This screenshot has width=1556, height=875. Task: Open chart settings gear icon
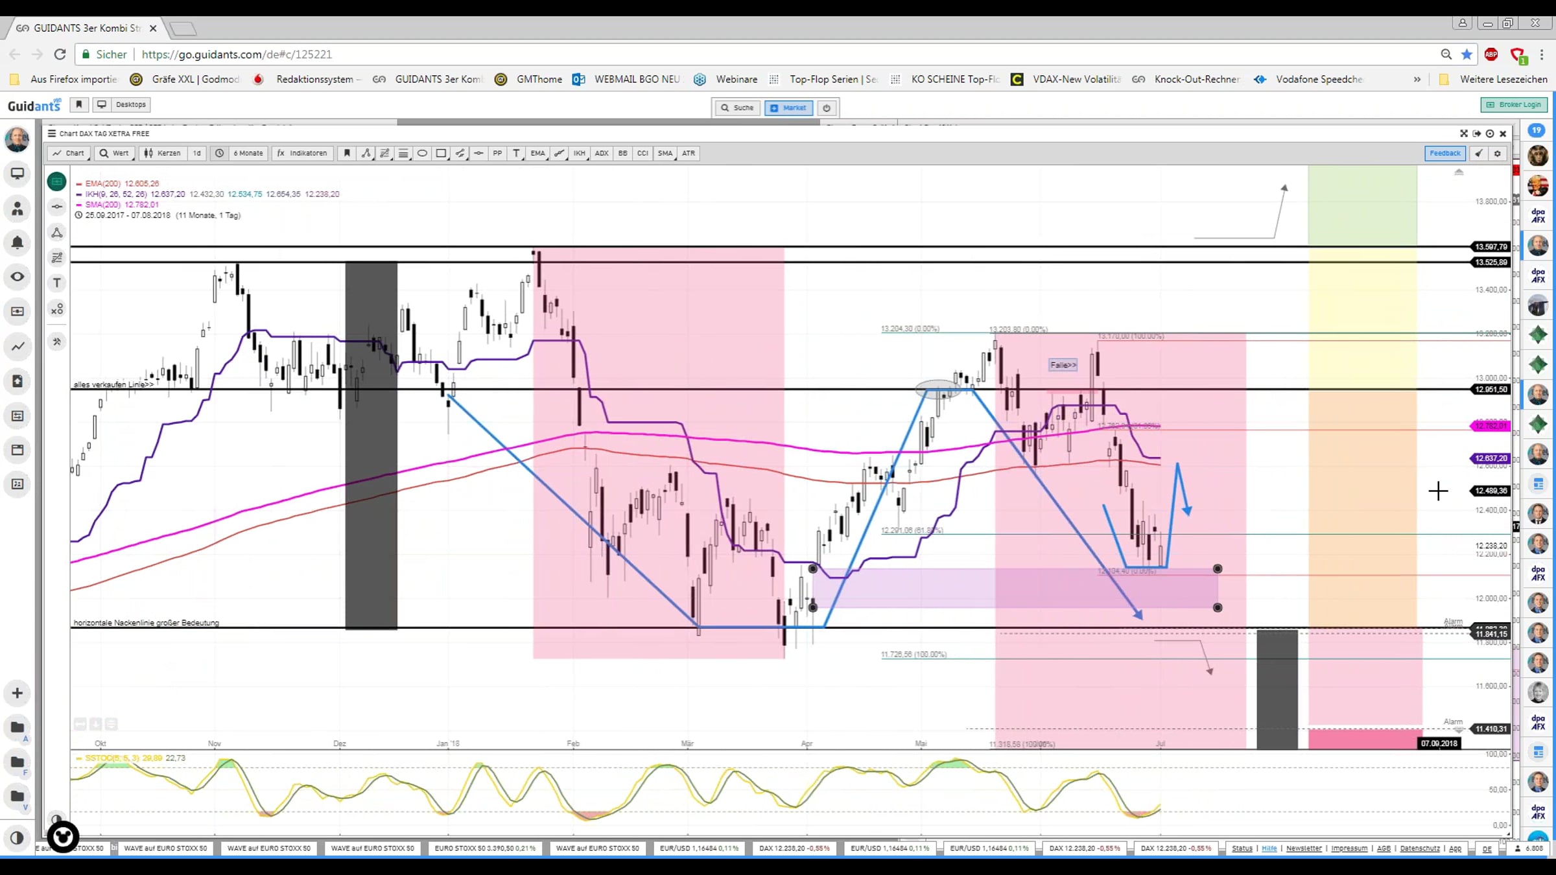pyautogui.click(x=1497, y=153)
